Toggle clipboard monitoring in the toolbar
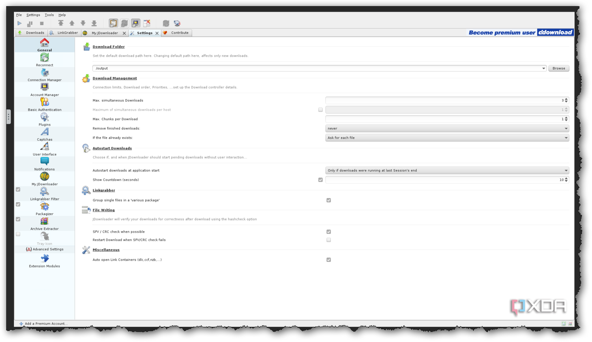This screenshot has height=342, width=592. click(113, 24)
